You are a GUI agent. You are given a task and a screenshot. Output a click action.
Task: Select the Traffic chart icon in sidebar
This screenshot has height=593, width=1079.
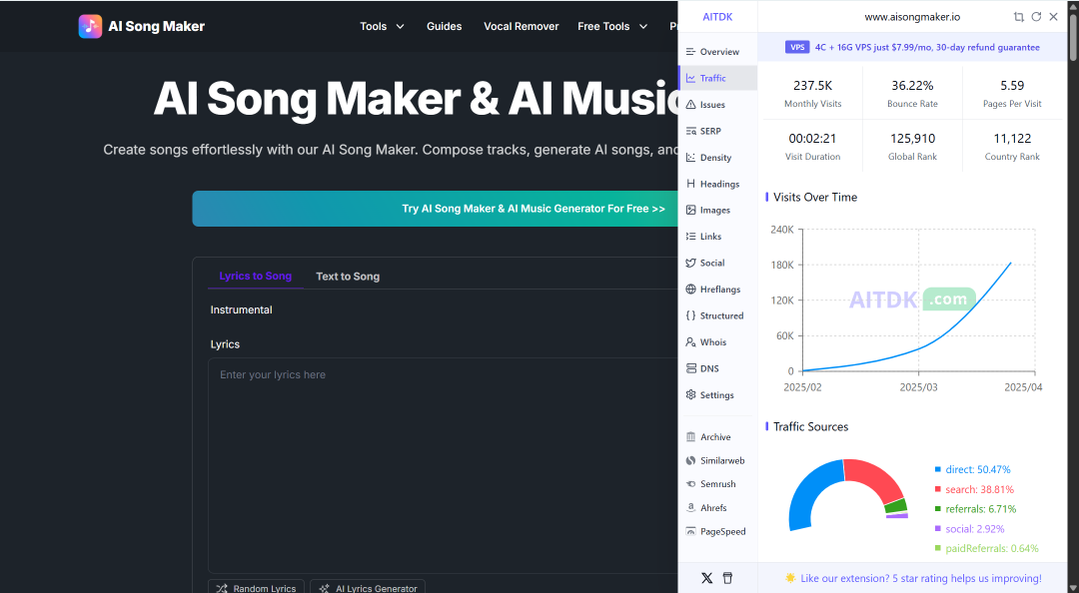(691, 79)
